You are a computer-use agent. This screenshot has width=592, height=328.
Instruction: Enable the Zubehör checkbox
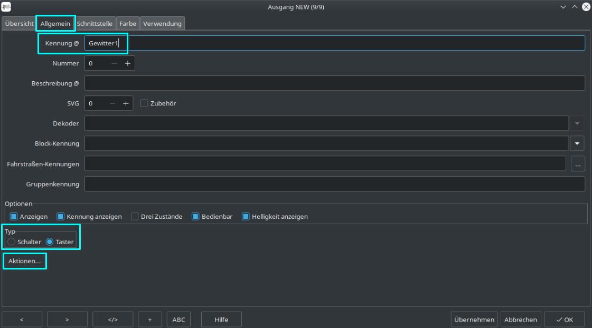tap(144, 103)
